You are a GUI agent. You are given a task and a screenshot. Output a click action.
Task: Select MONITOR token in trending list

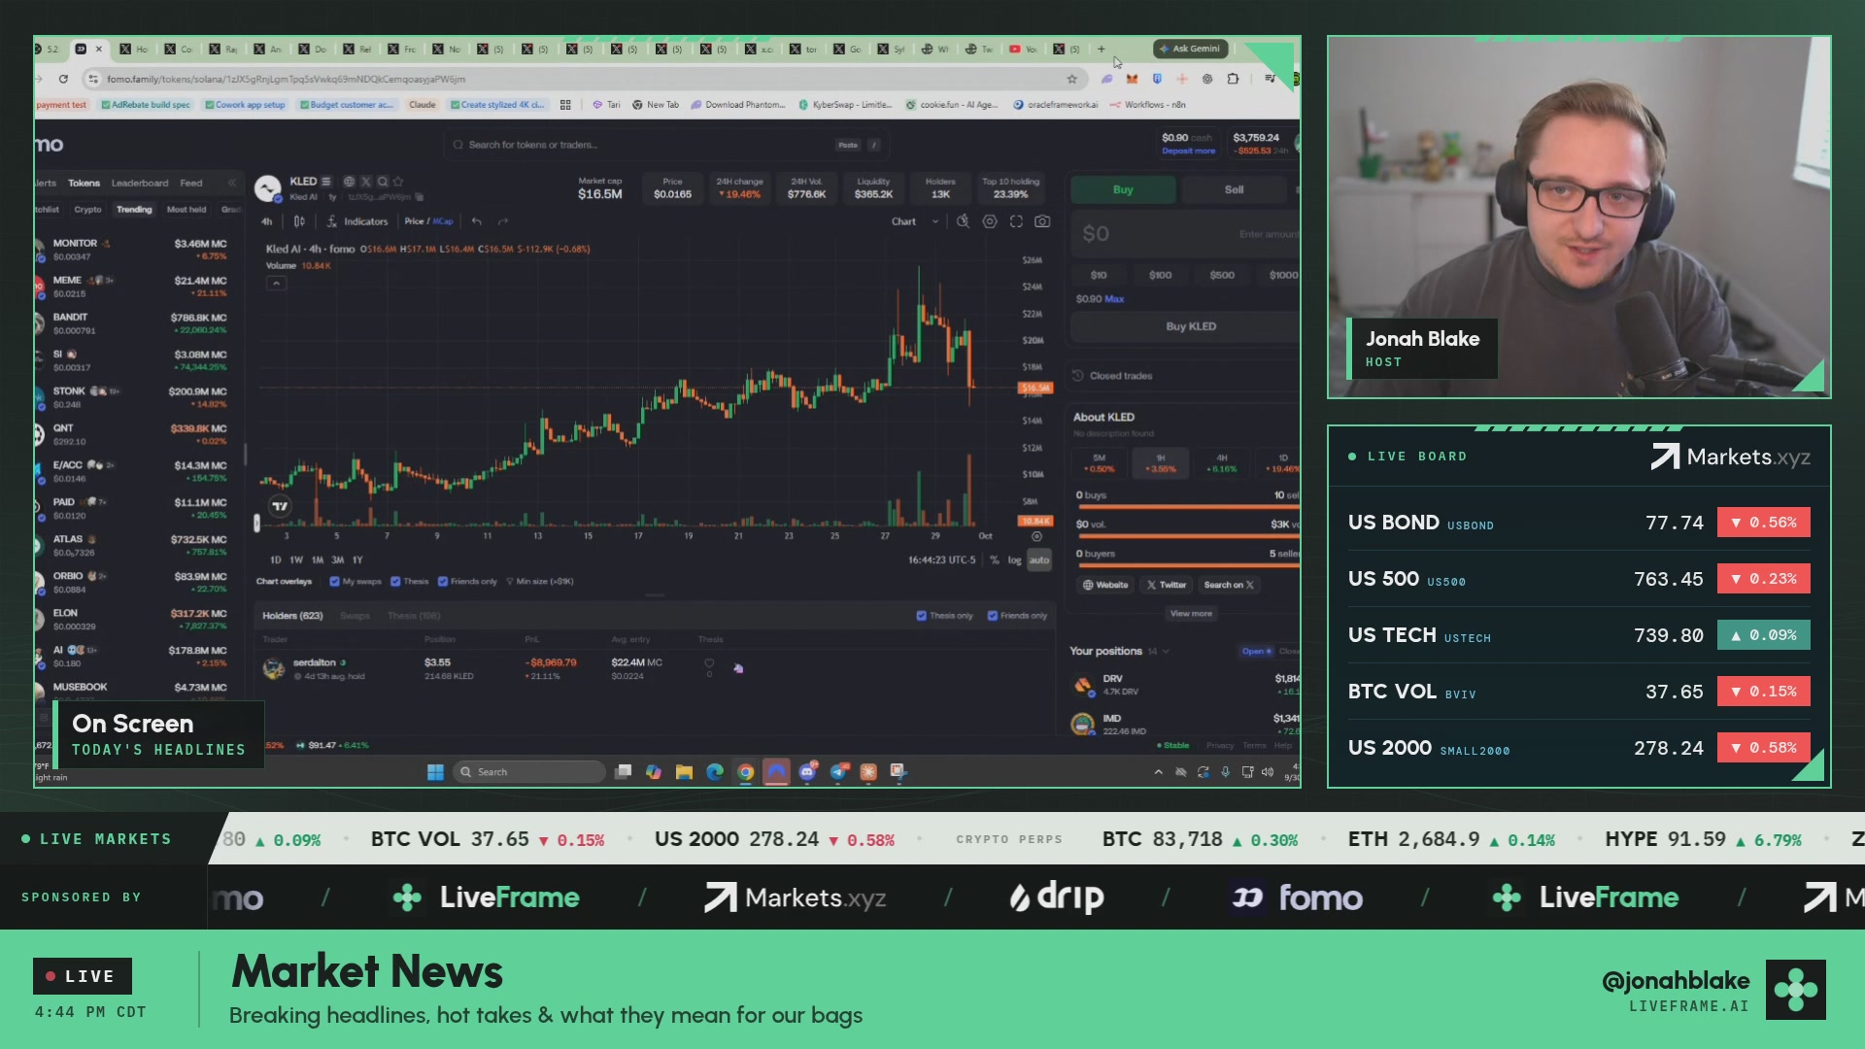coord(138,250)
